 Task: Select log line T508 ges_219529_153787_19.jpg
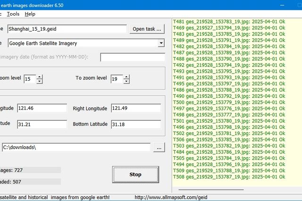point(229,177)
